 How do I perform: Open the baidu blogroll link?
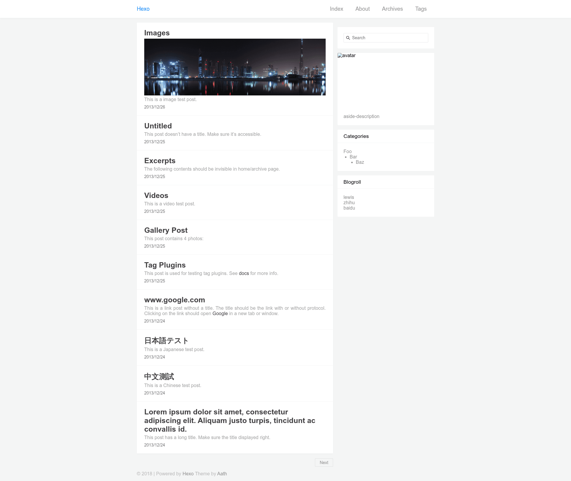[x=349, y=208]
